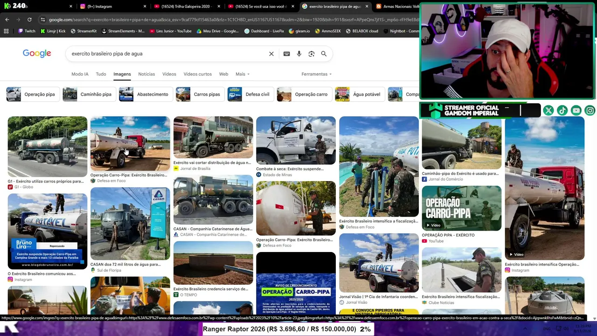Start a voice search with the microphone
The image size is (597, 336).
click(x=299, y=54)
